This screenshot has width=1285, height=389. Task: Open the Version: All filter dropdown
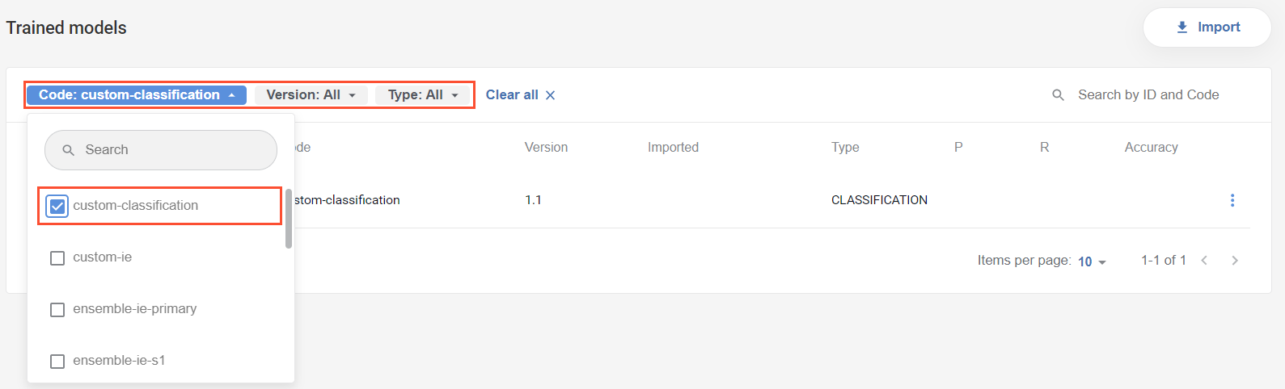point(311,95)
